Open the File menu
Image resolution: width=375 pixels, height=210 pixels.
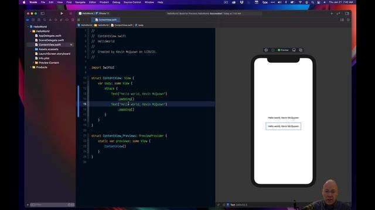(43, 2)
